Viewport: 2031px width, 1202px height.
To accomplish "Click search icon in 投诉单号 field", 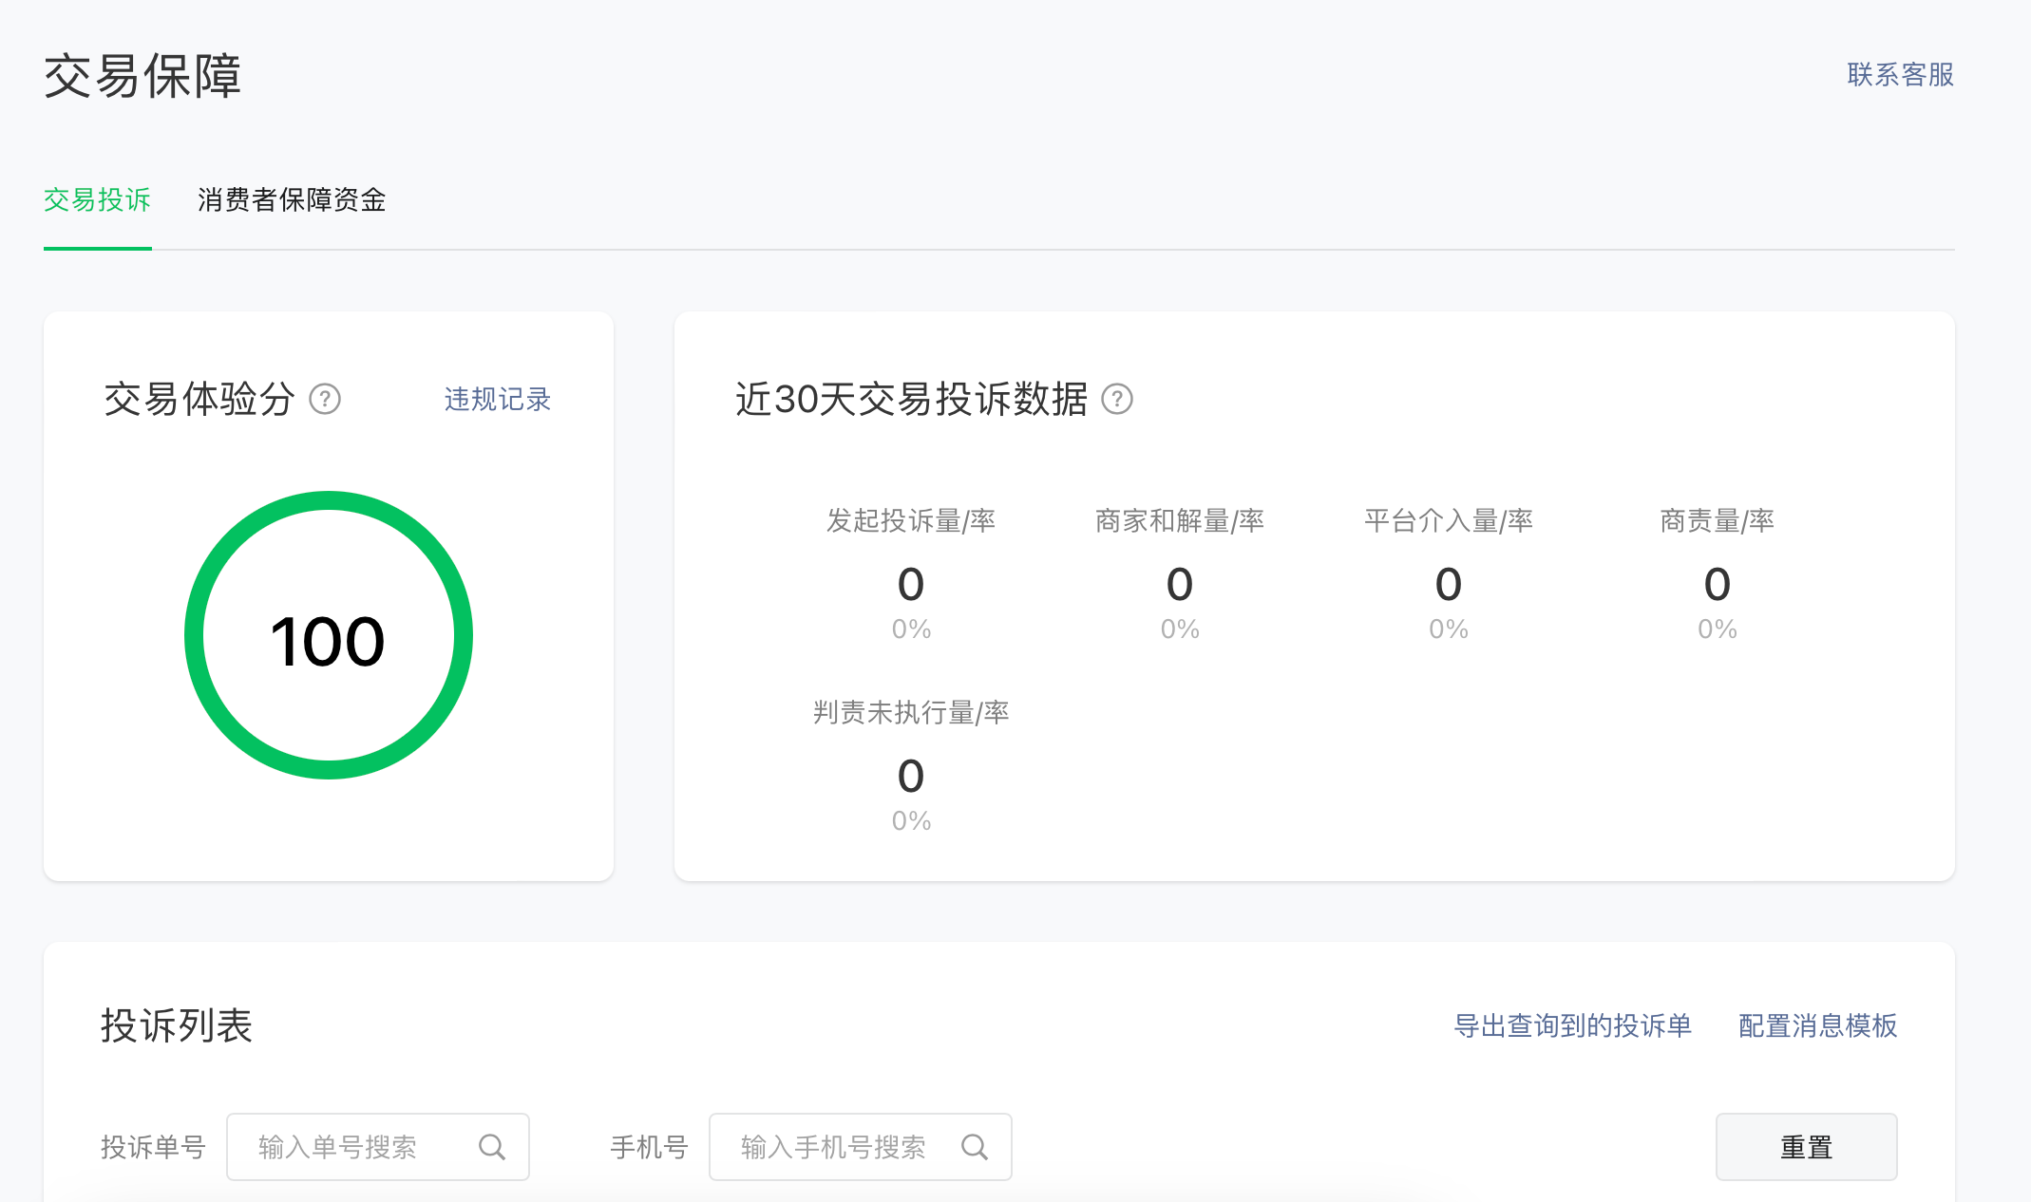I will (x=492, y=1147).
